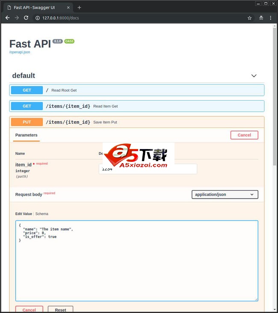Screen dimensions: 278x313
Task: Click inside the request body JSON textarea
Action: click(137, 261)
